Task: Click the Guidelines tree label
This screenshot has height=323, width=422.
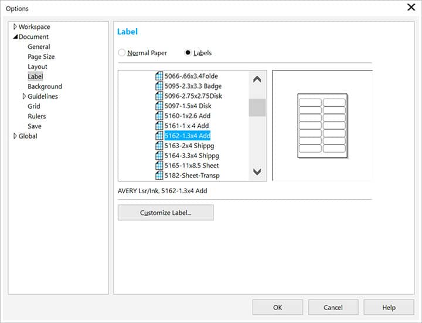Action: pyautogui.click(x=43, y=96)
